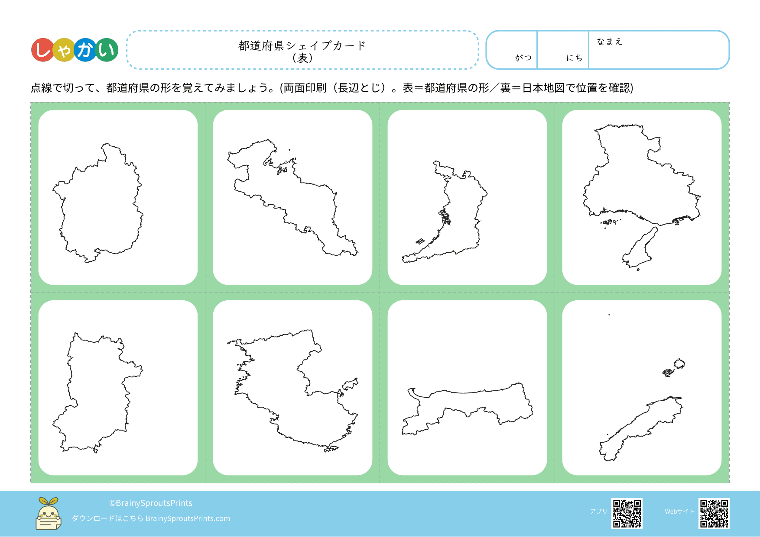
Task: Select the Hyogo shape card with Awaji island
Action: 642,197
